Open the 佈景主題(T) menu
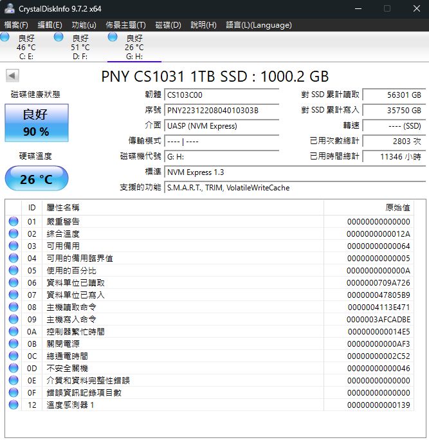This screenshot has height=440, width=429. (x=125, y=25)
